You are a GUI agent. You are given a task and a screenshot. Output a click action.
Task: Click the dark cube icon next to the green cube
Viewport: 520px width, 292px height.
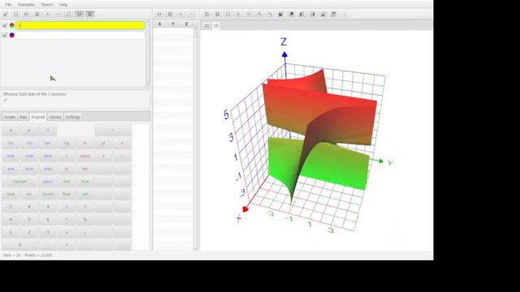click(x=292, y=15)
